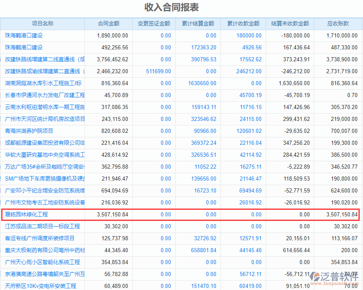This screenshot has width=363, height=290.
Task: Click the 658801.84 settlement amount link
Action: pos(204,250)
